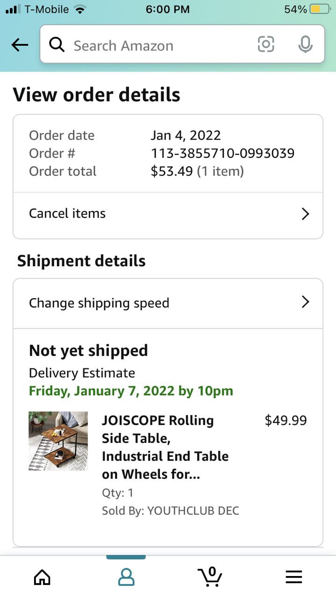Open the shopping cart icon
This screenshot has width=336, height=598.
pyautogui.click(x=210, y=577)
